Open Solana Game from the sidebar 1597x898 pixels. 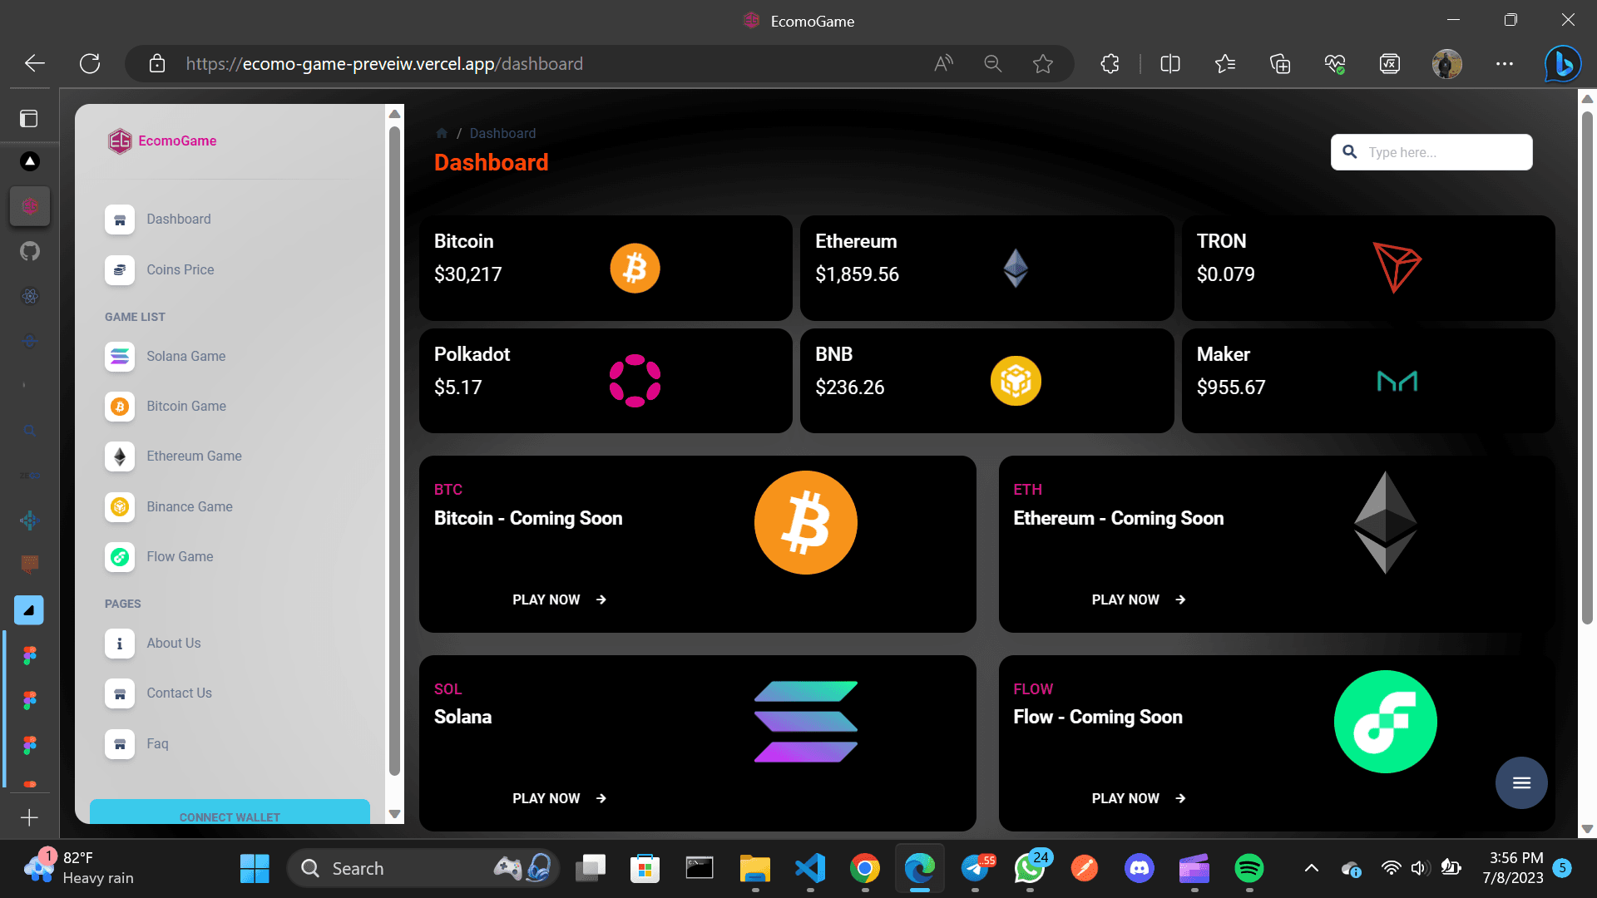(185, 356)
